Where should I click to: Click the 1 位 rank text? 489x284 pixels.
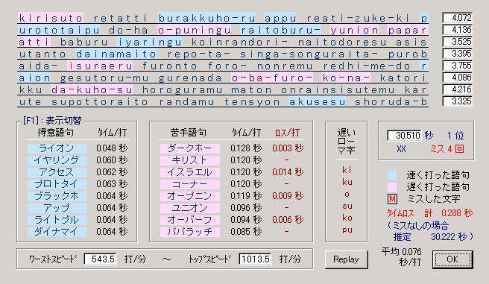(455, 136)
